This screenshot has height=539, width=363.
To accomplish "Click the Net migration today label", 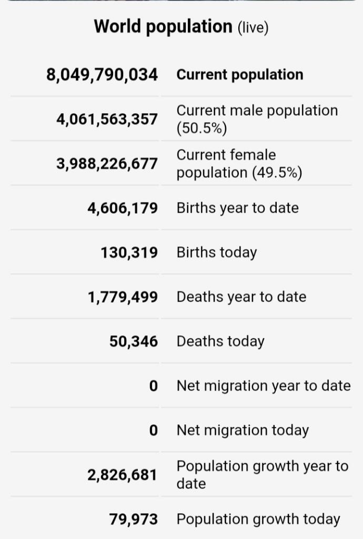I will click(x=243, y=431).
